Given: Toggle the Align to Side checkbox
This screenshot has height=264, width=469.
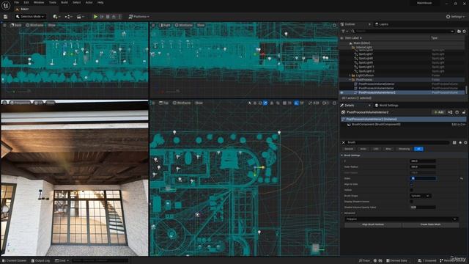Looking at the screenshot, I should pos(412,184).
